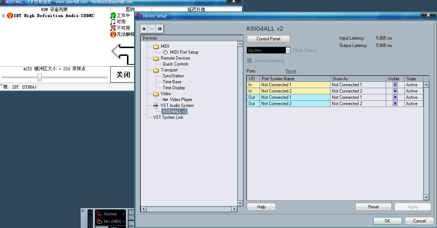Click the add device plus icon
437x228 pixels.
144,28
